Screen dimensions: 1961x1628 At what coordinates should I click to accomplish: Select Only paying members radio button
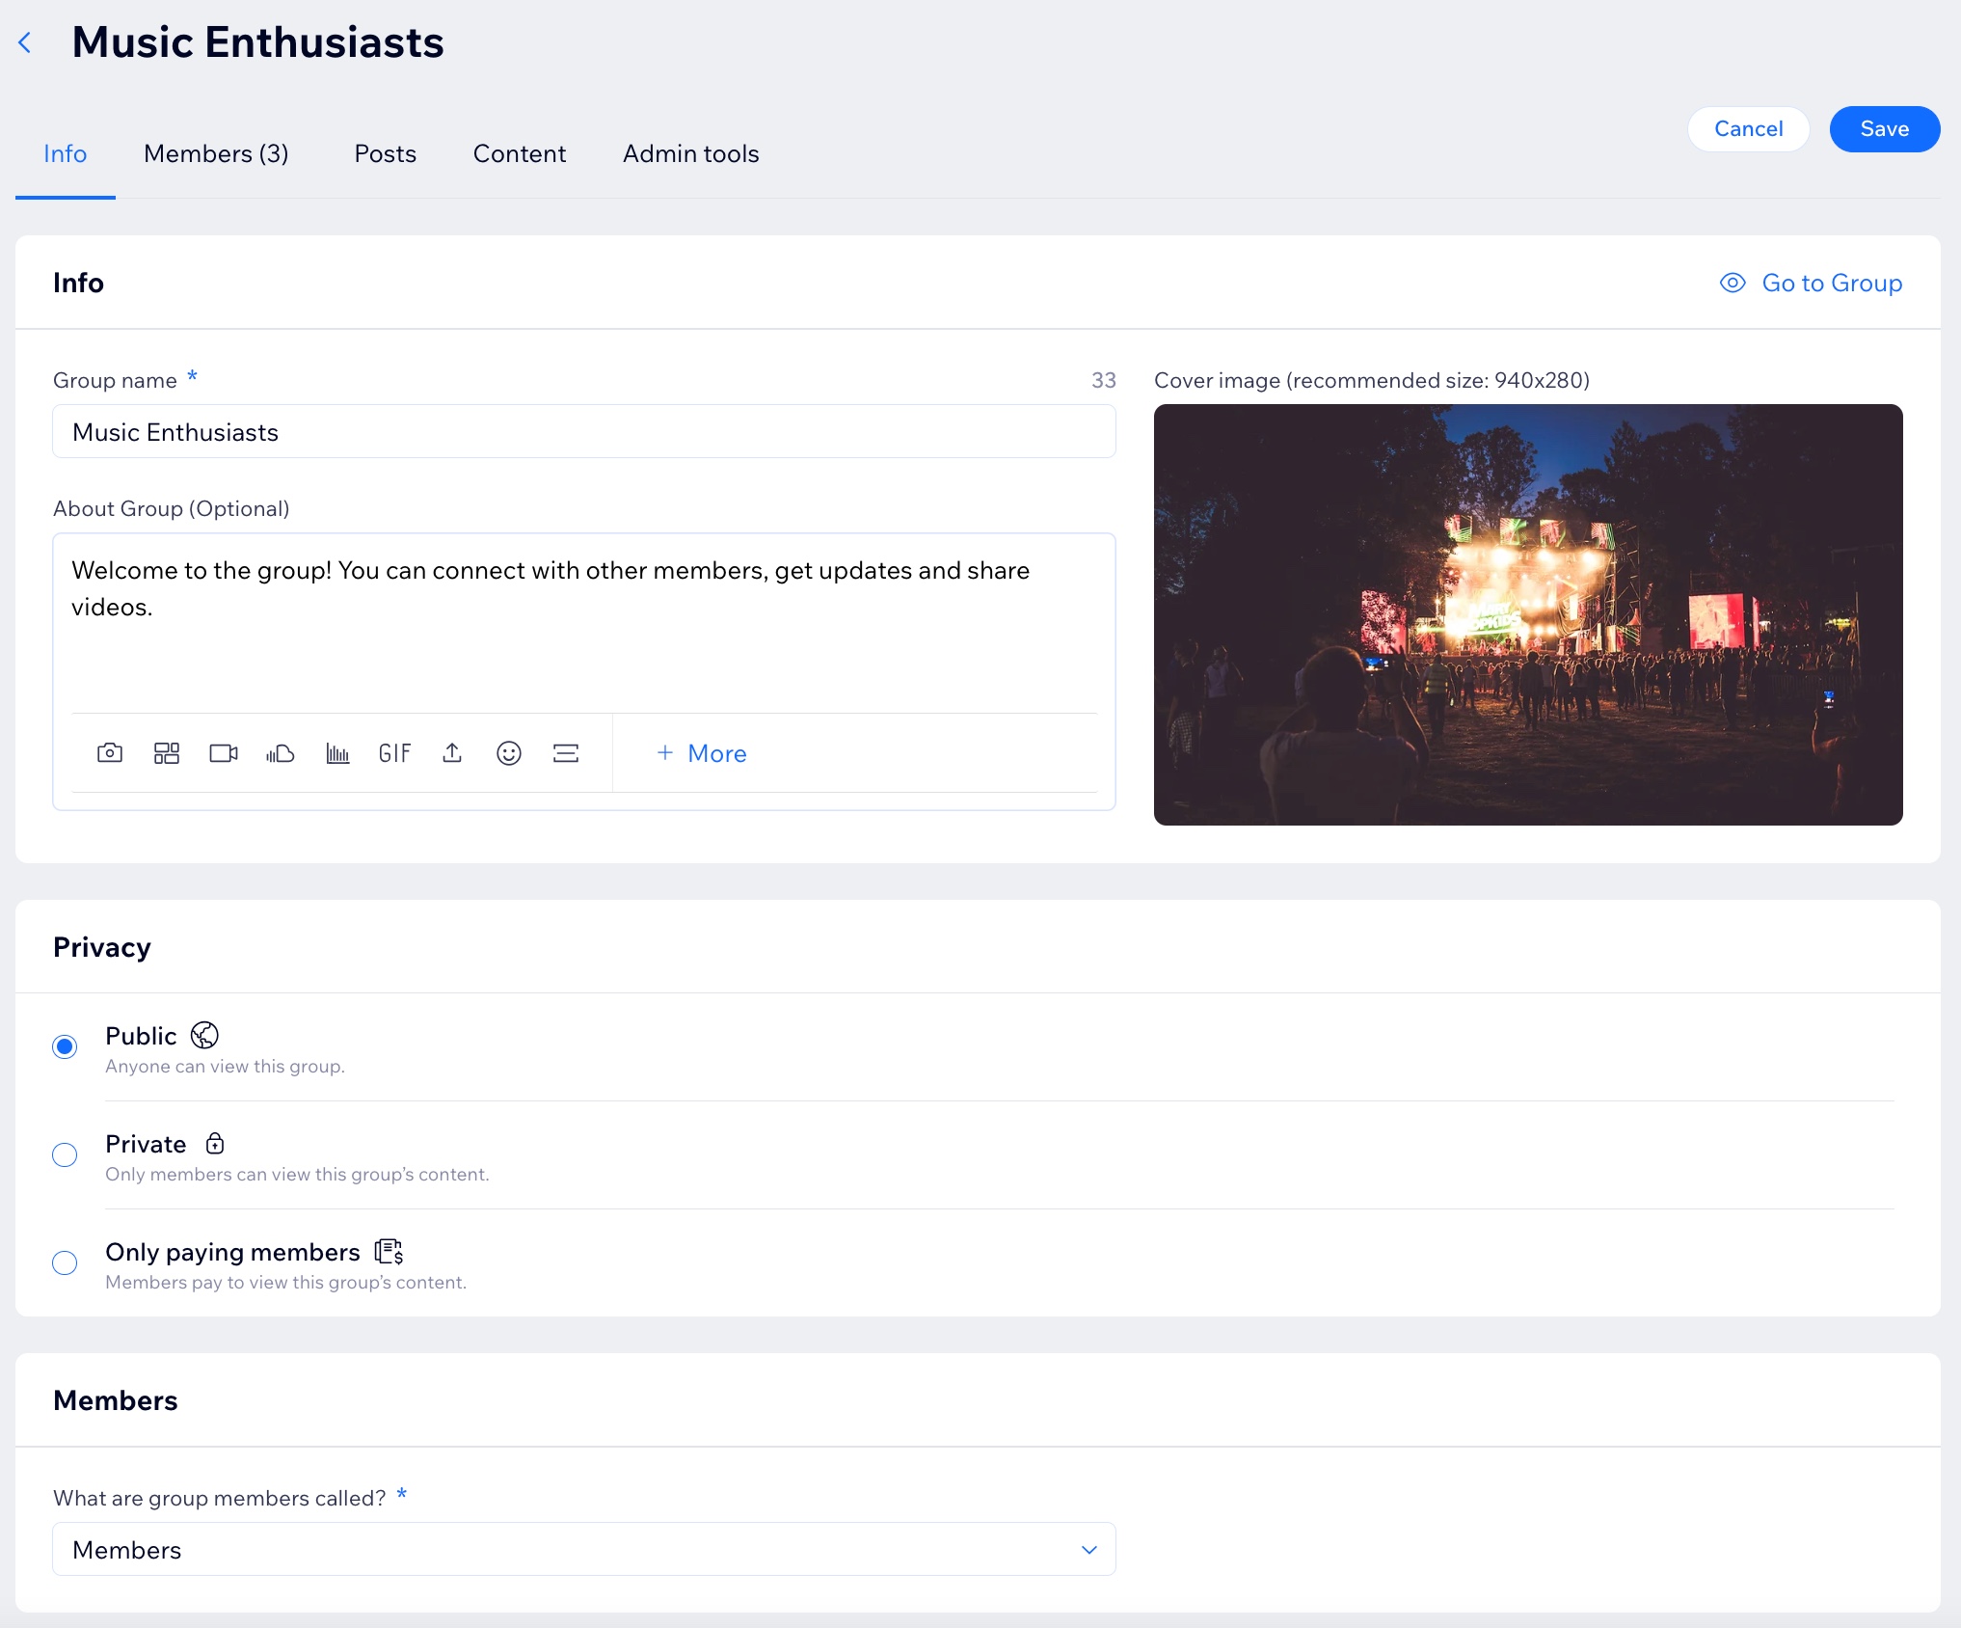(x=66, y=1263)
